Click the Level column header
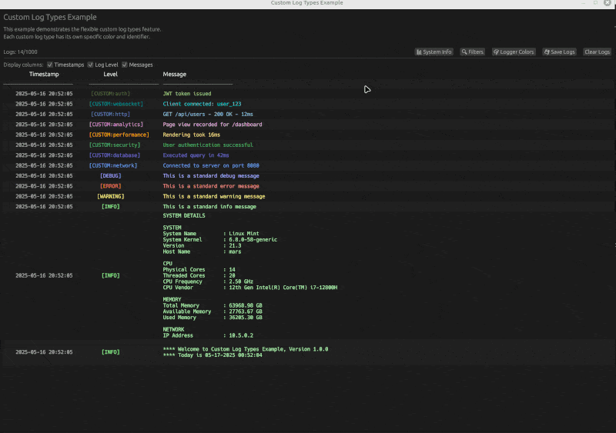 111,75
